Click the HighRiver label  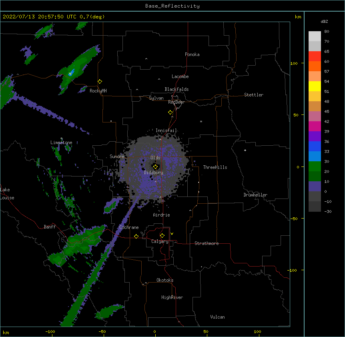click(x=172, y=297)
